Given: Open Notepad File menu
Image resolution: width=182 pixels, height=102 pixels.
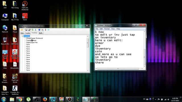Looking at the screenshot, I should click(97, 29).
